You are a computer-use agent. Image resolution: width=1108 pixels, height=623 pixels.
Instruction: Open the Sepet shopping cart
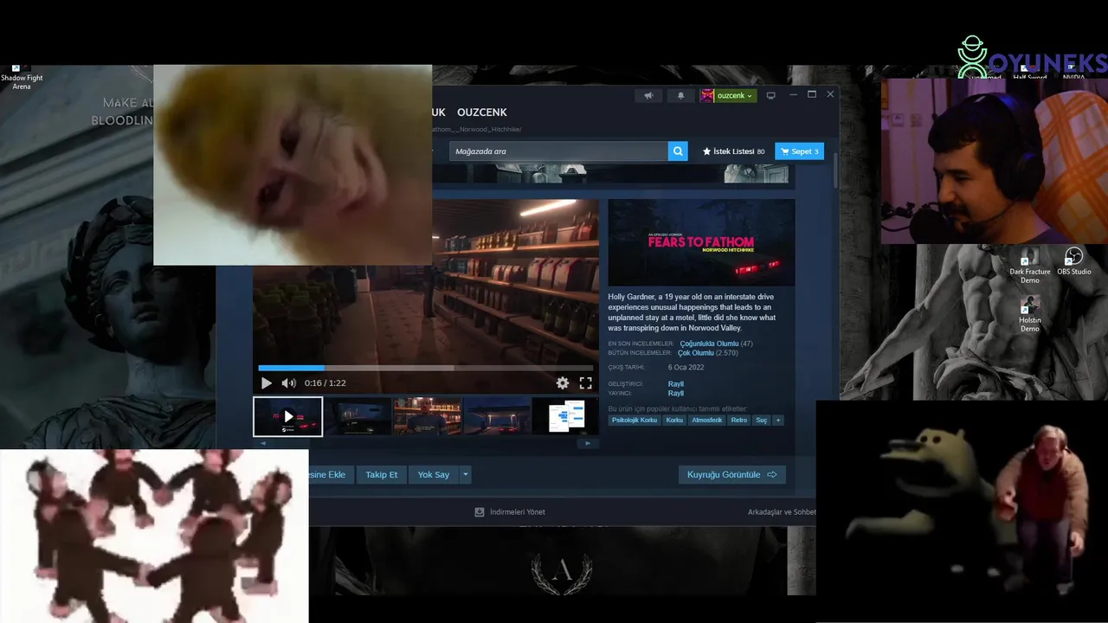(x=799, y=151)
